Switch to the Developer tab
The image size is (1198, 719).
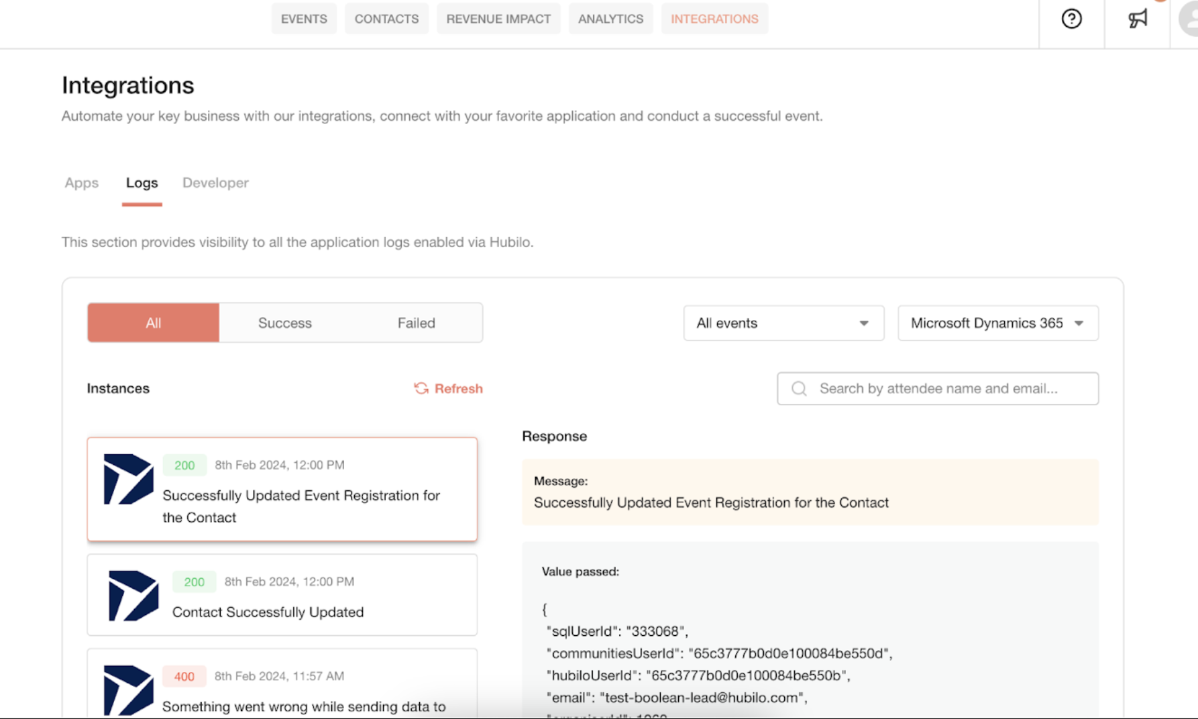click(x=215, y=183)
